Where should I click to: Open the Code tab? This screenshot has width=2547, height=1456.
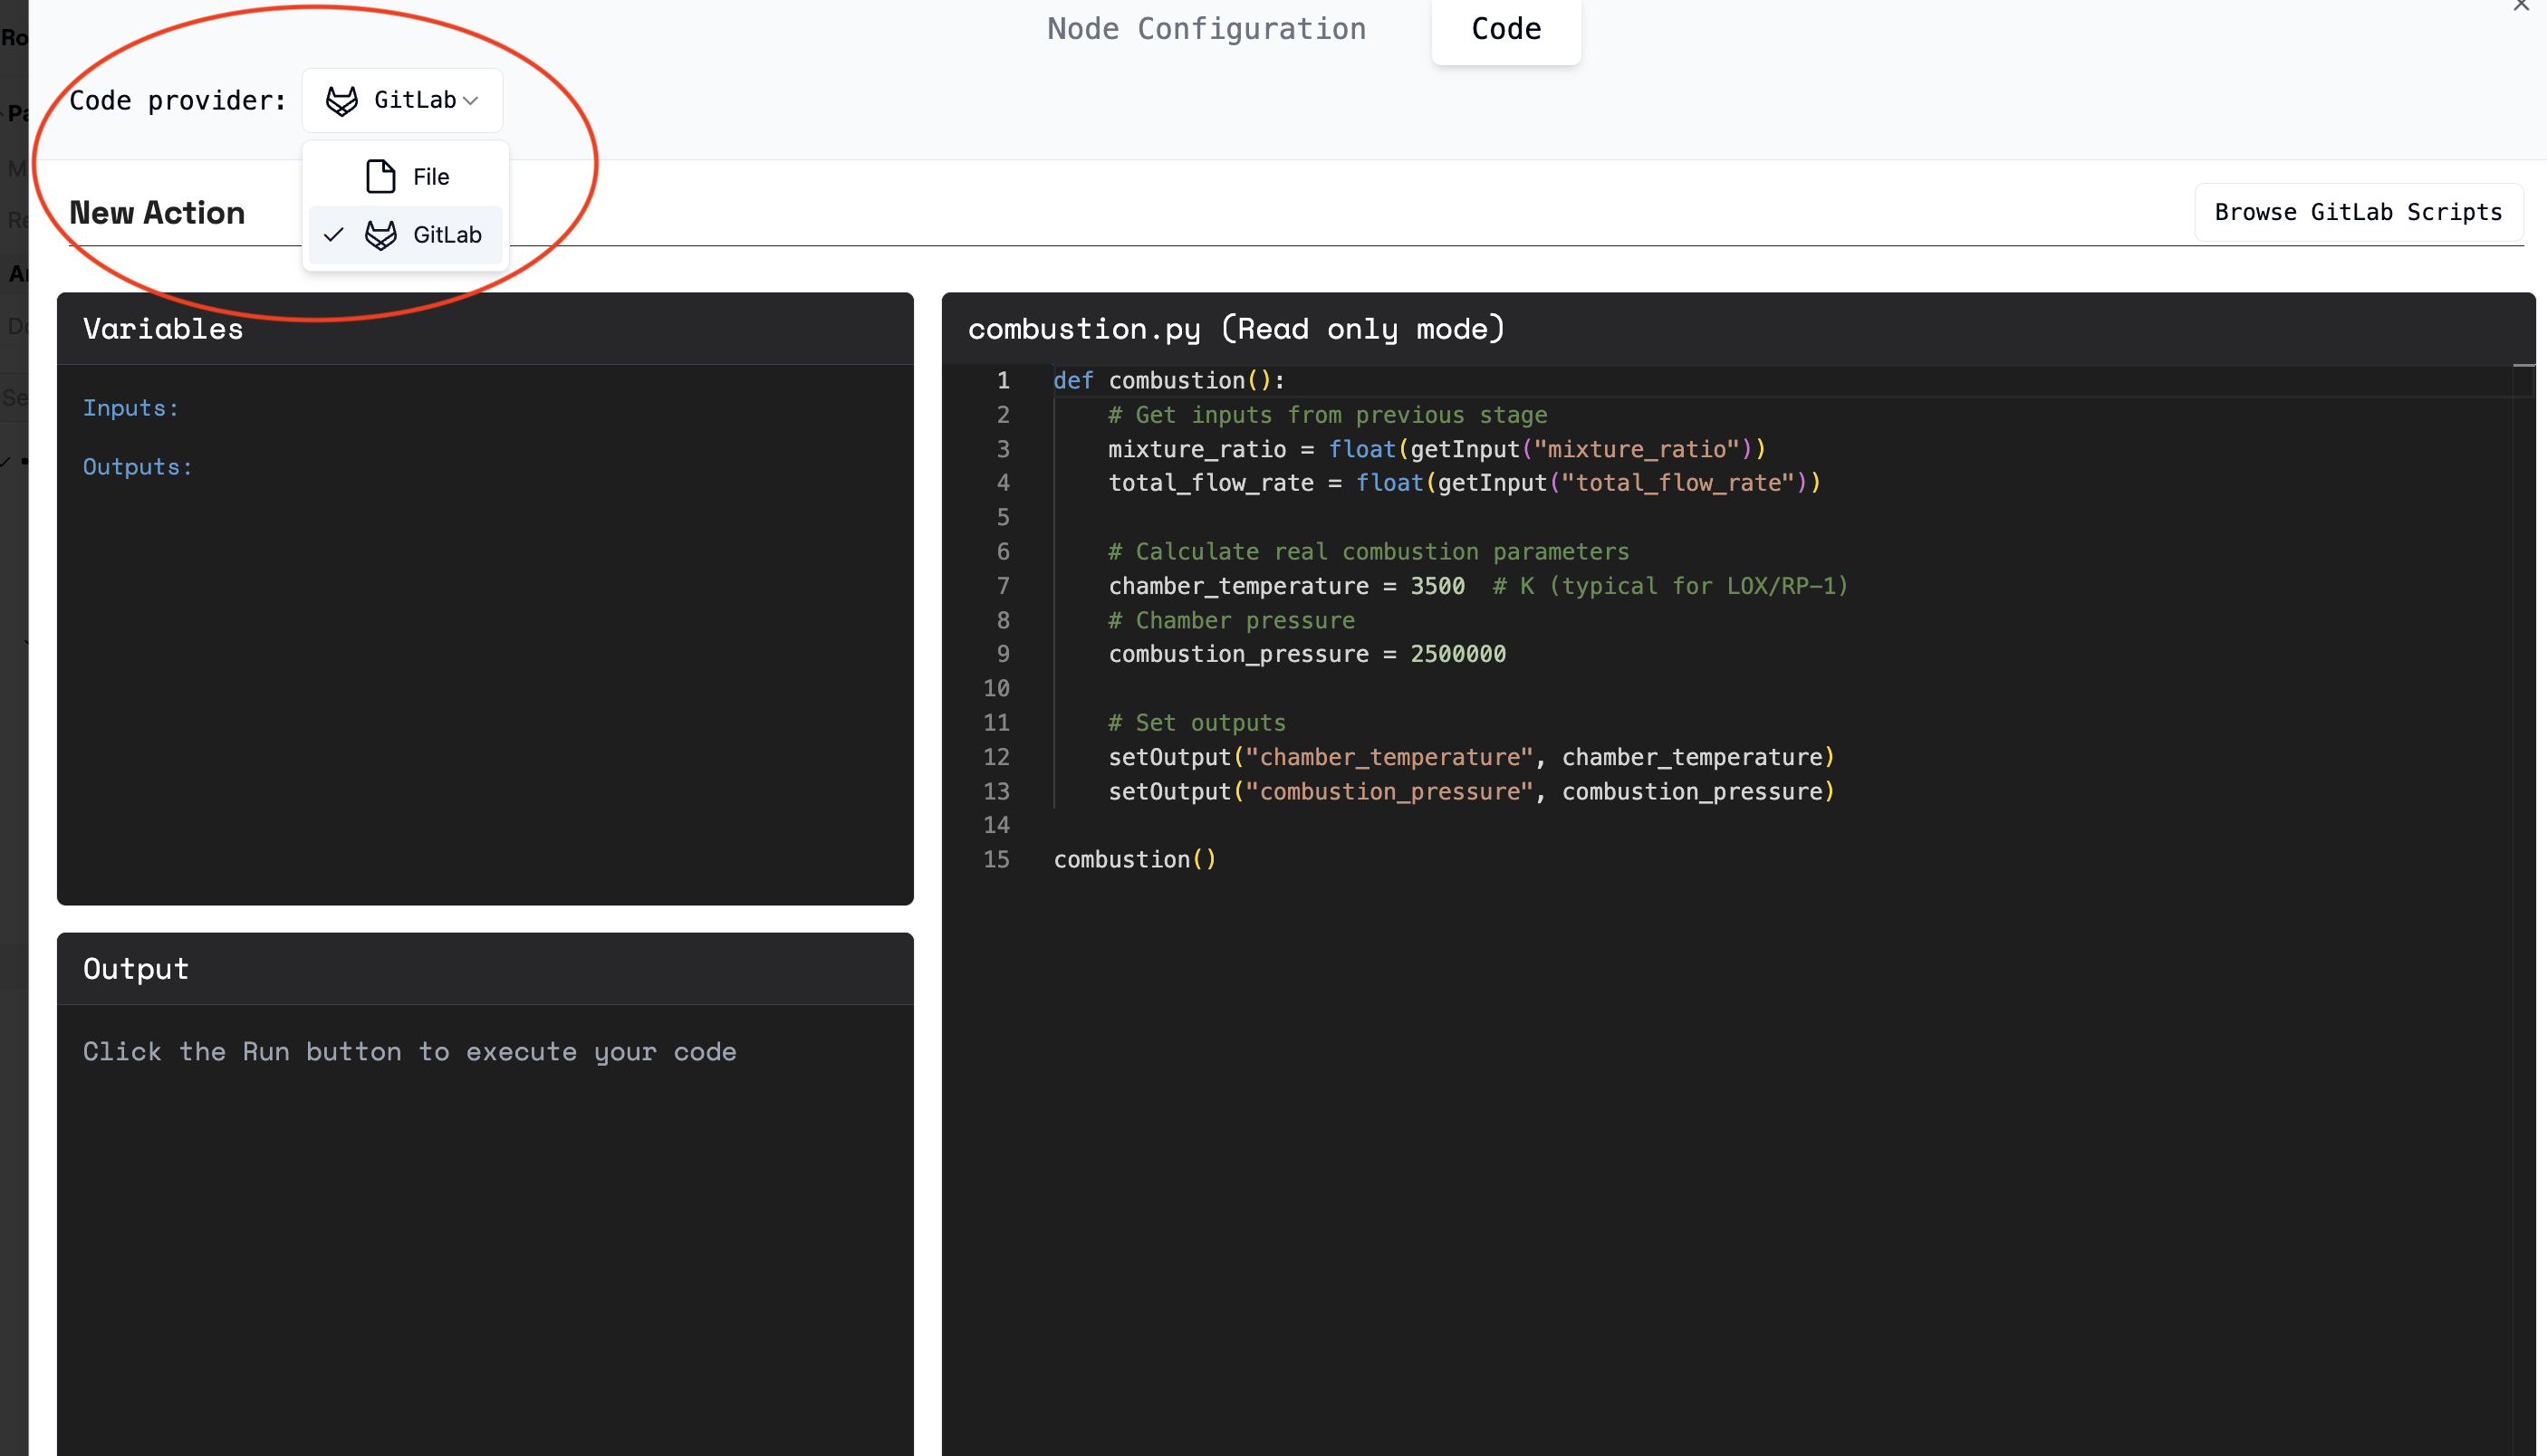click(1505, 29)
